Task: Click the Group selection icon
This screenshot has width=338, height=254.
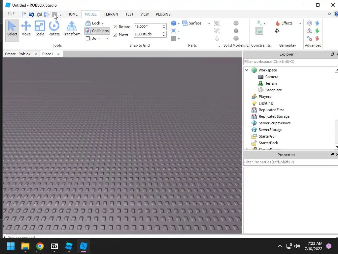Action: tap(217, 23)
